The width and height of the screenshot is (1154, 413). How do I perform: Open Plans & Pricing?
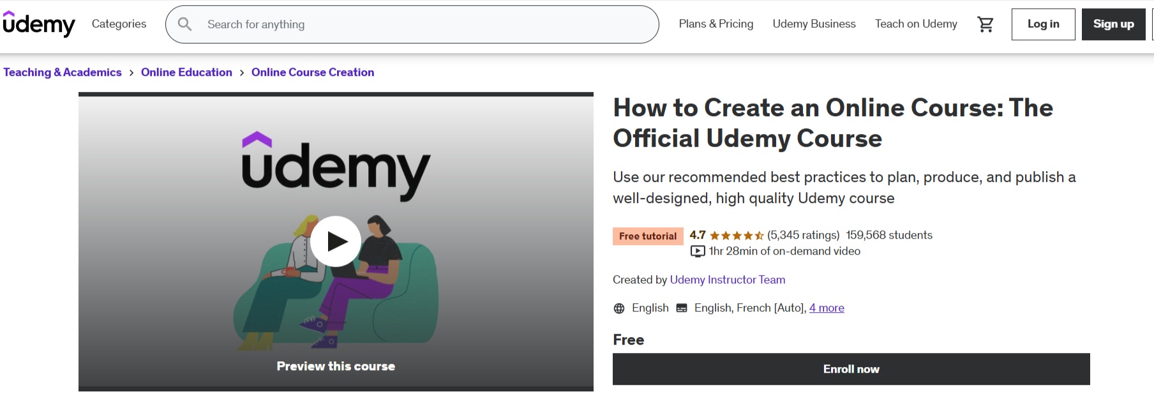click(716, 24)
